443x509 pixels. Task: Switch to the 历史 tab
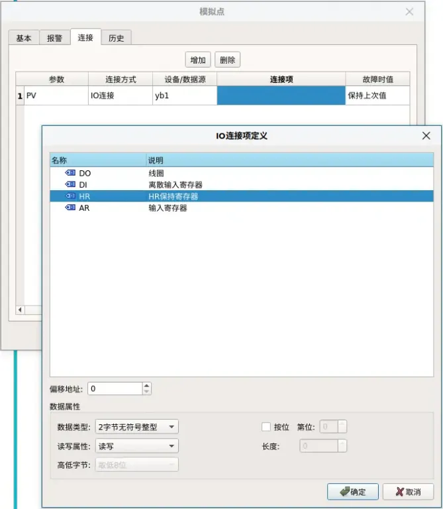tap(117, 38)
